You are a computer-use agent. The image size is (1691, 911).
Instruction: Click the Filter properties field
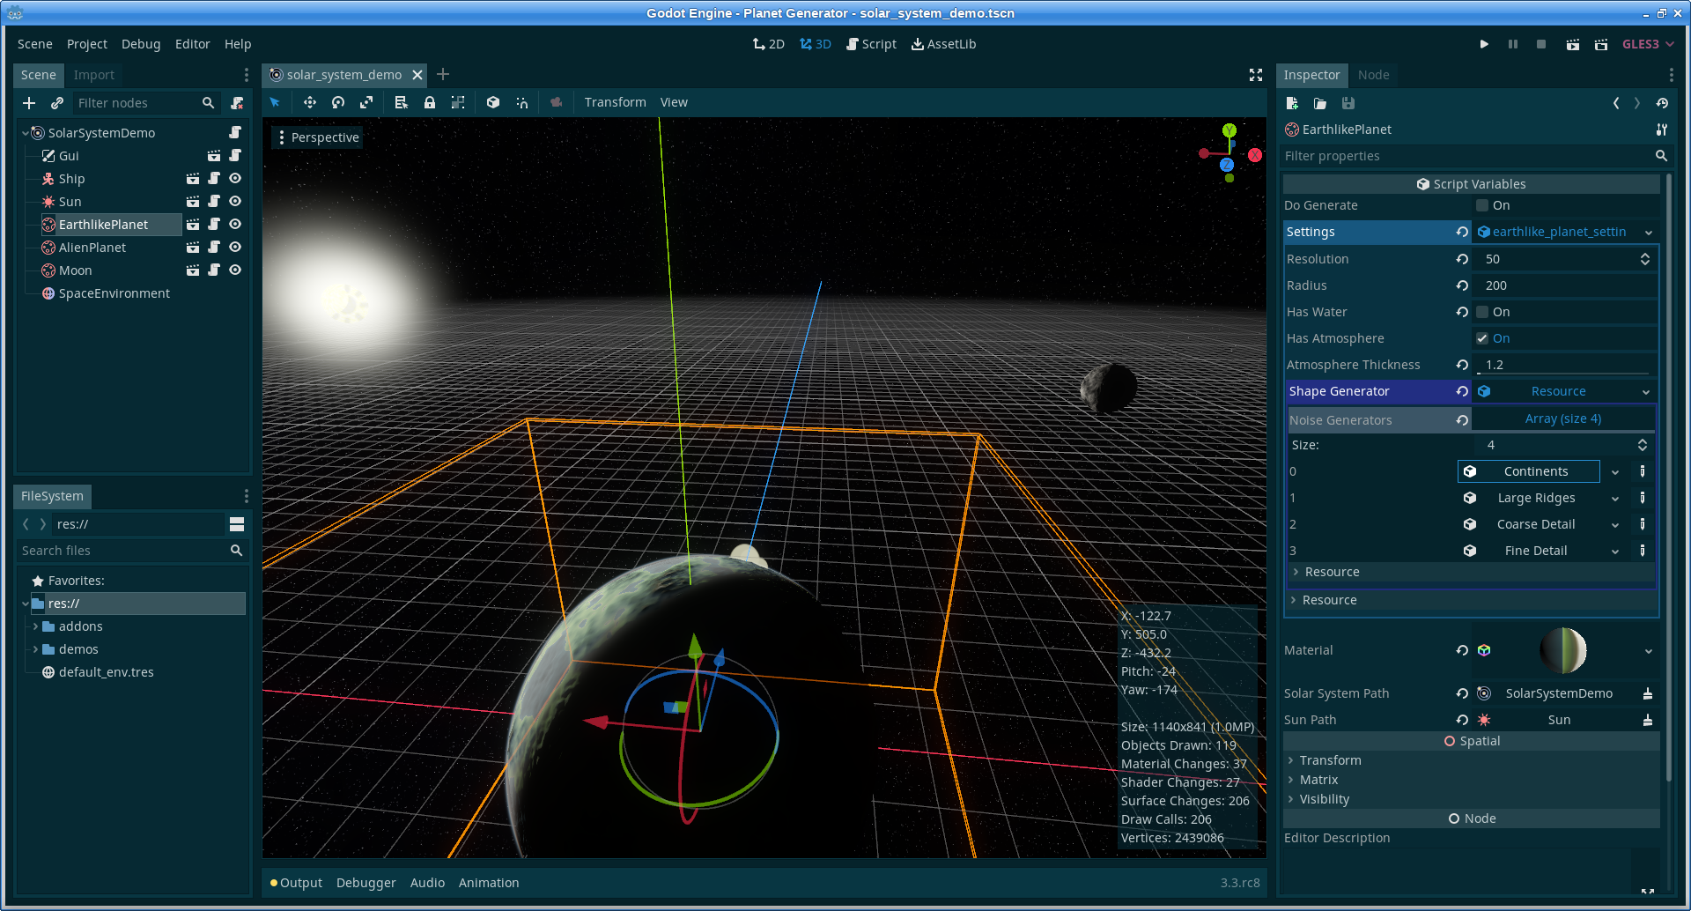1465,156
